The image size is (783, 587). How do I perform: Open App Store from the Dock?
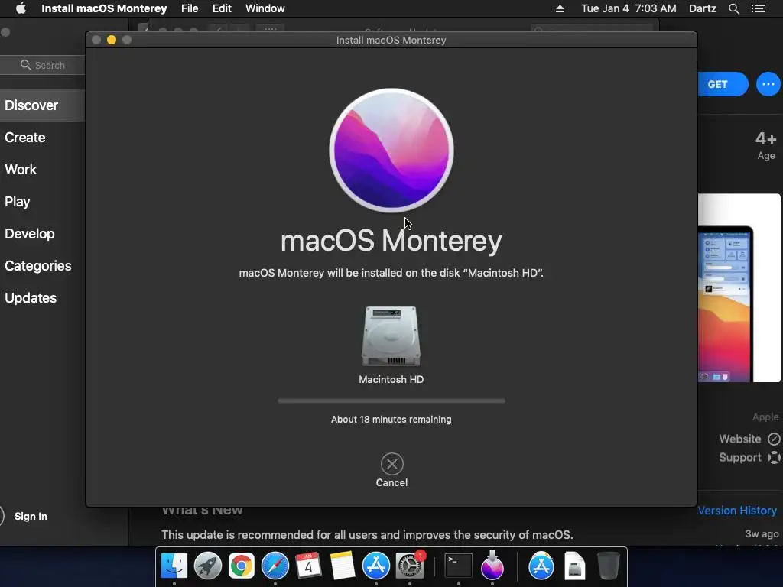[x=375, y=566]
